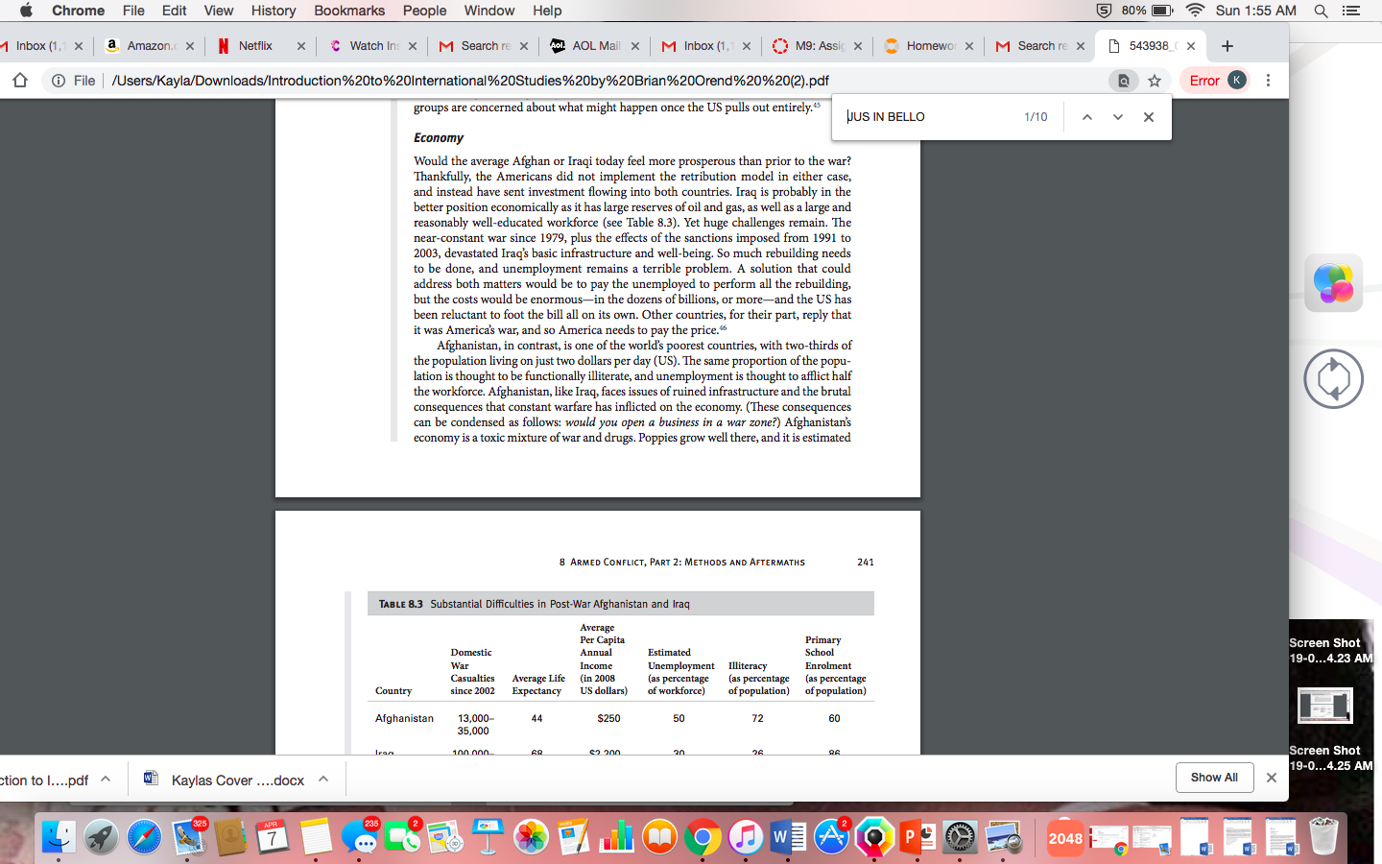
Task: Open App Store from the dock
Action: 831,837
